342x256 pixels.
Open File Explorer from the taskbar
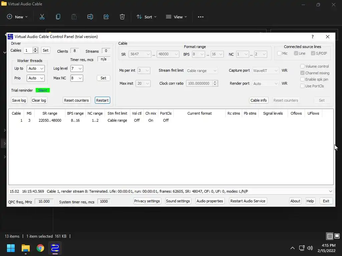26,248
